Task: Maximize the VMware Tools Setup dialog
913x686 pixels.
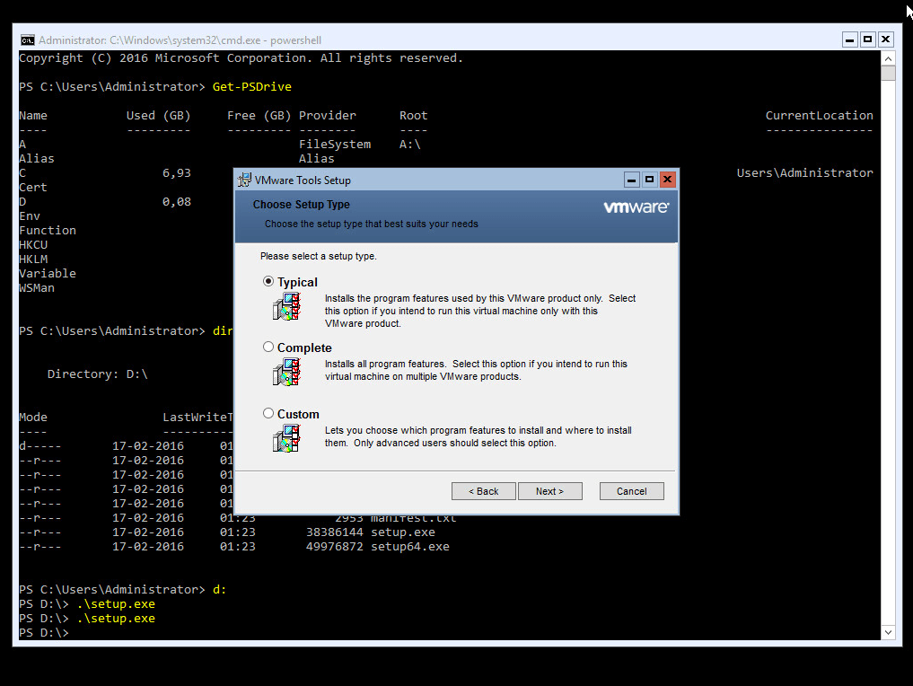Action: point(650,180)
